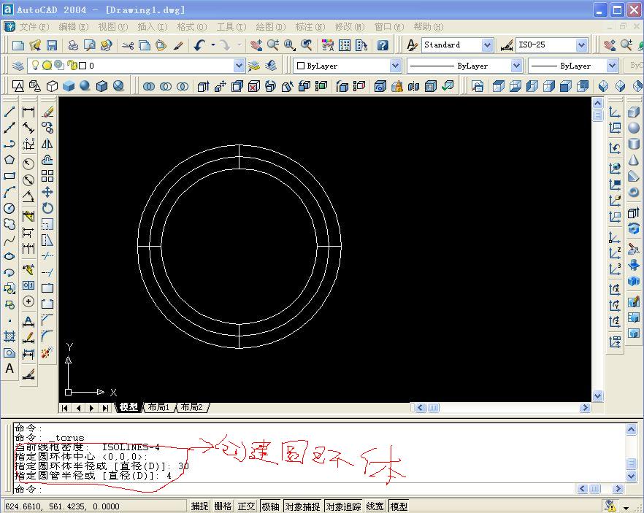Viewport: 644px width, 513px height.
Task: Click the Array modify tool
Action: 47,176
